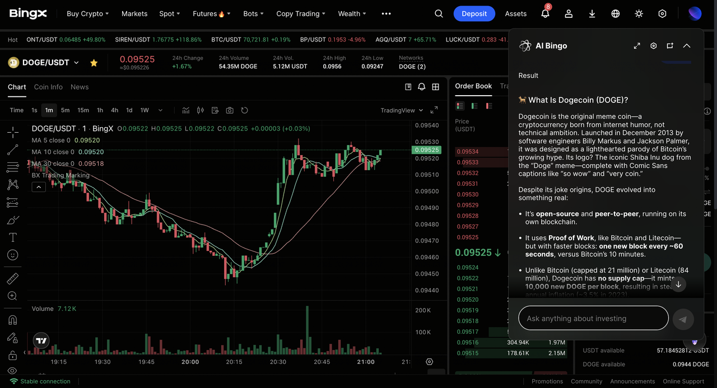Toggle magnet mode in drawing toolbar
This screenshot has width=717, height=388.
(12, 320)
